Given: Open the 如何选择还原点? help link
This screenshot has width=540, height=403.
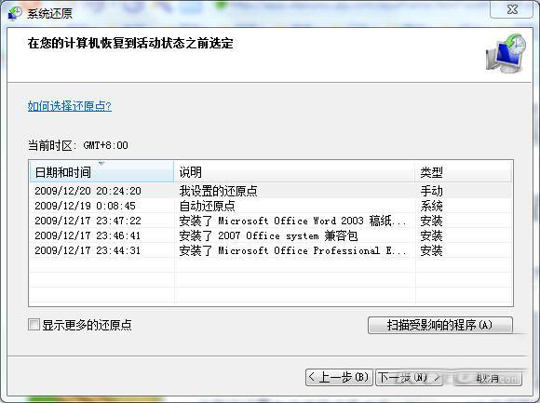Looking at the screenshot, I should coord(70,106).
